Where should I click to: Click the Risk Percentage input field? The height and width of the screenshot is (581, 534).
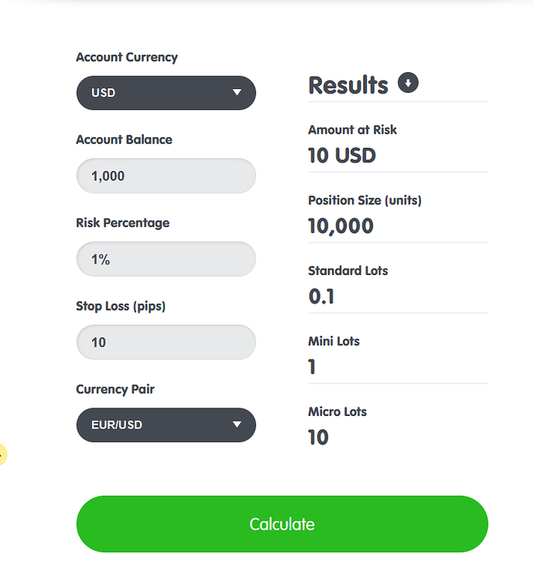tap(166, 259)
